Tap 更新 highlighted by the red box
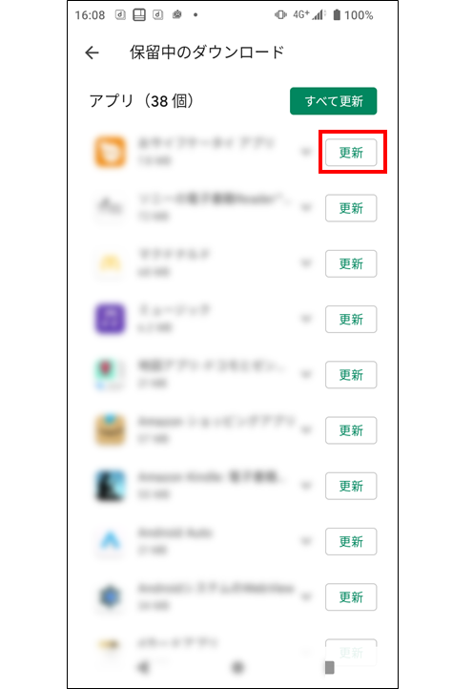This screenshot has width=473, height=689. pyautogui.click(x=351, y=153)
